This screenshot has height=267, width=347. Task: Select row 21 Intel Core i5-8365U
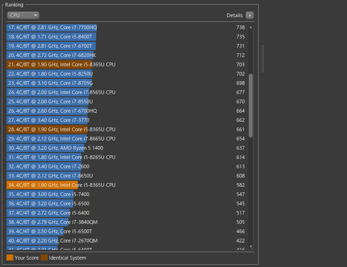[x=127, y=64]
